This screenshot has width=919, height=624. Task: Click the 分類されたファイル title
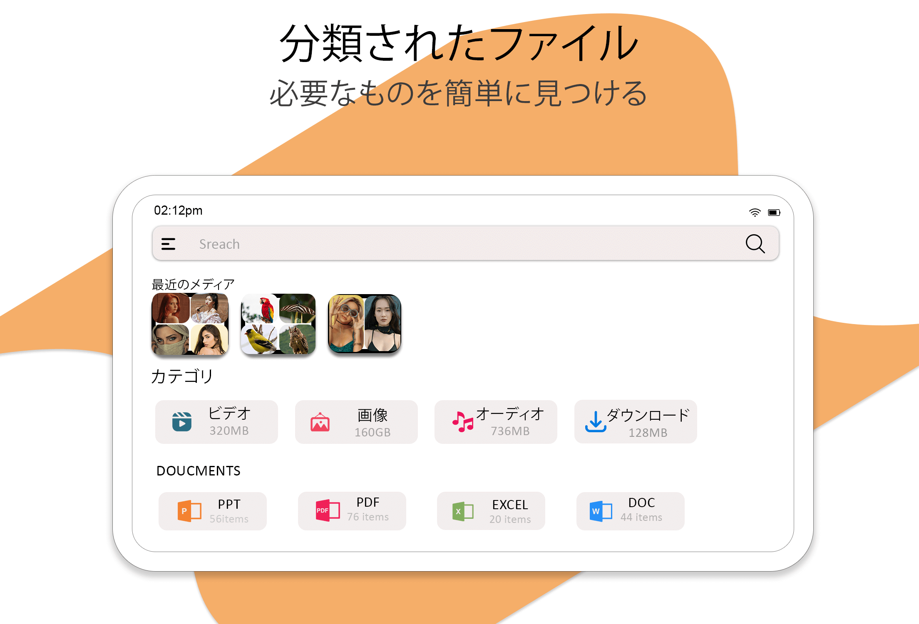pyautogui.click(x=459, y=43)
